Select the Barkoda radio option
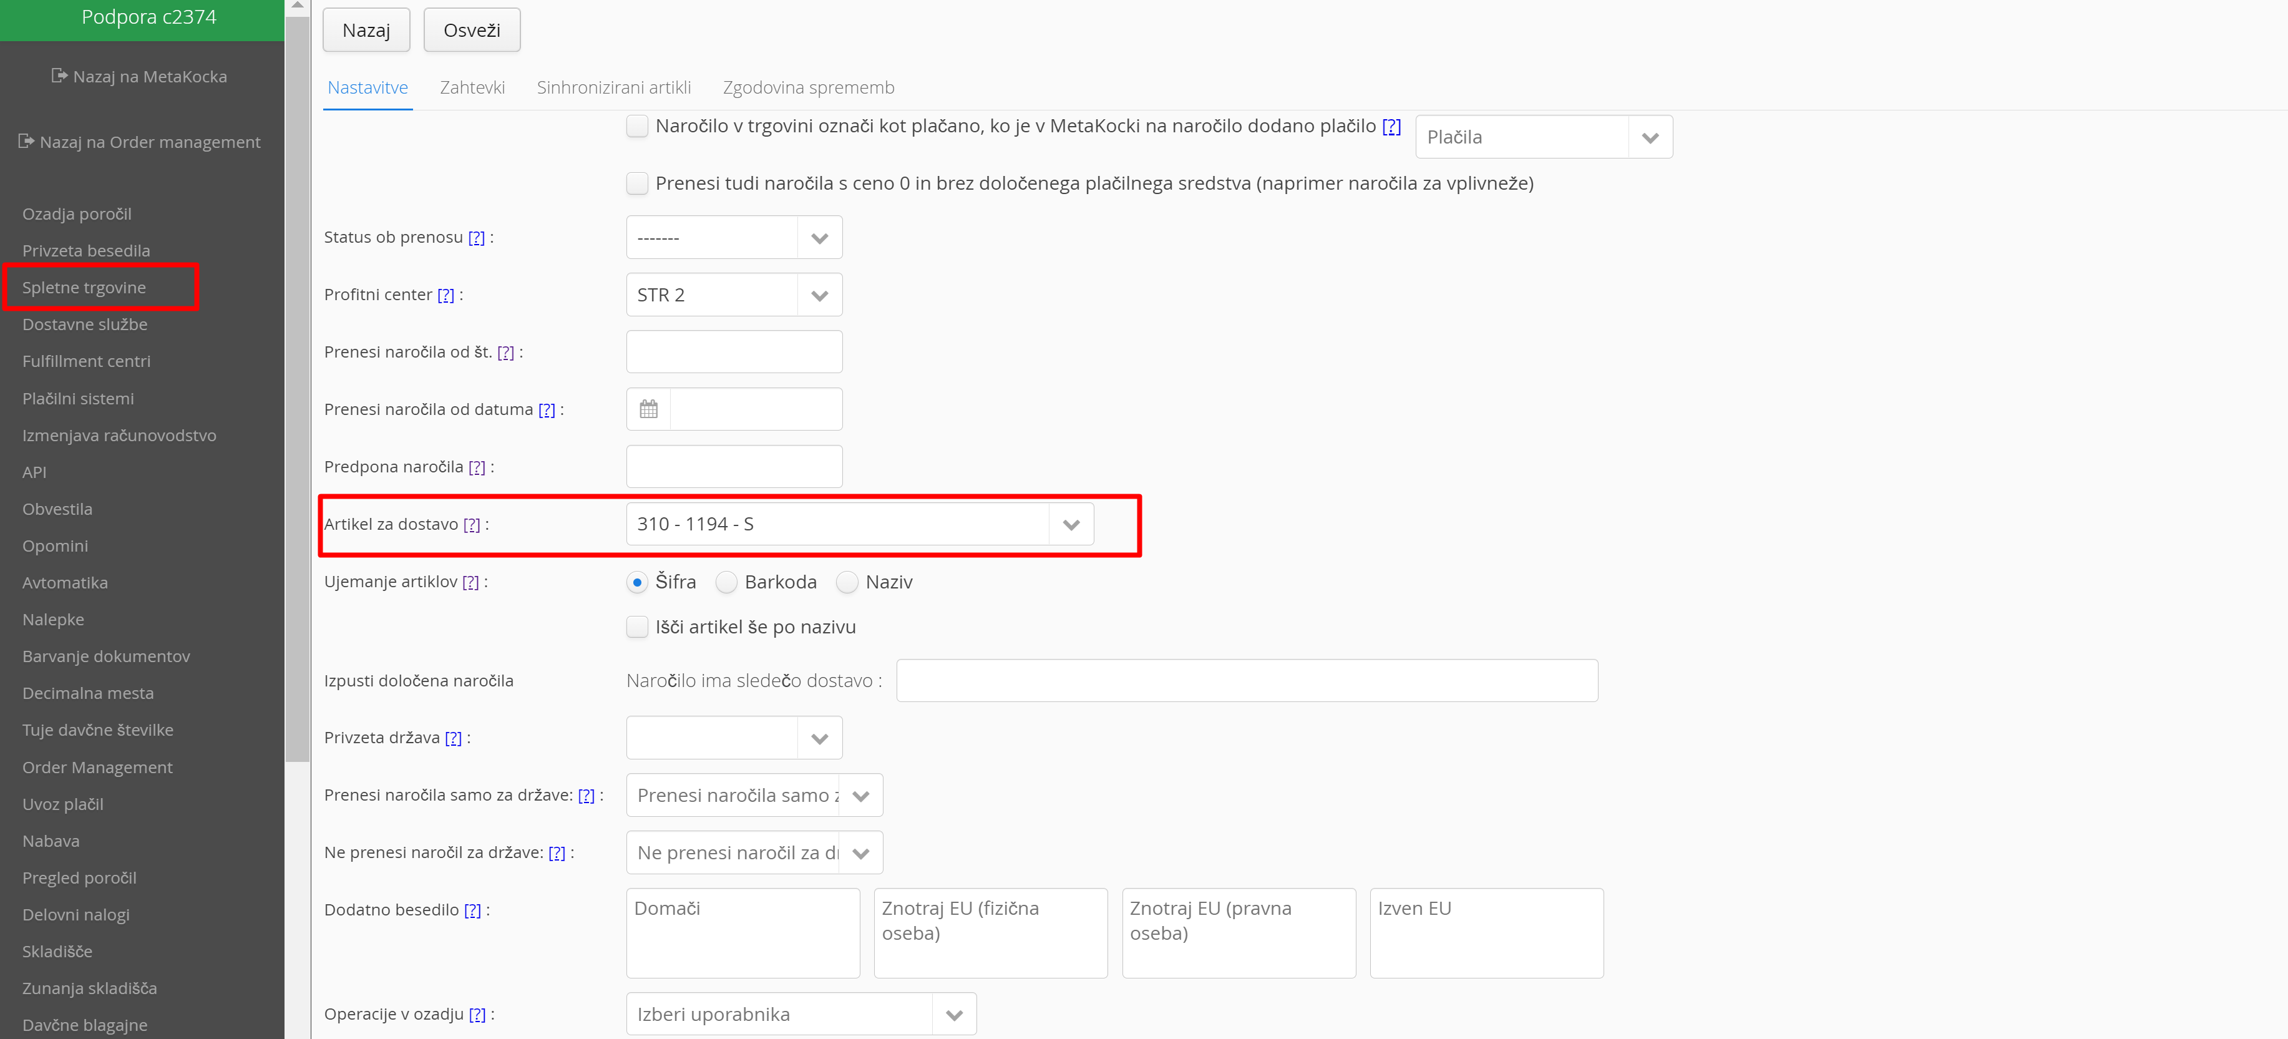 (x=726, y=583)
